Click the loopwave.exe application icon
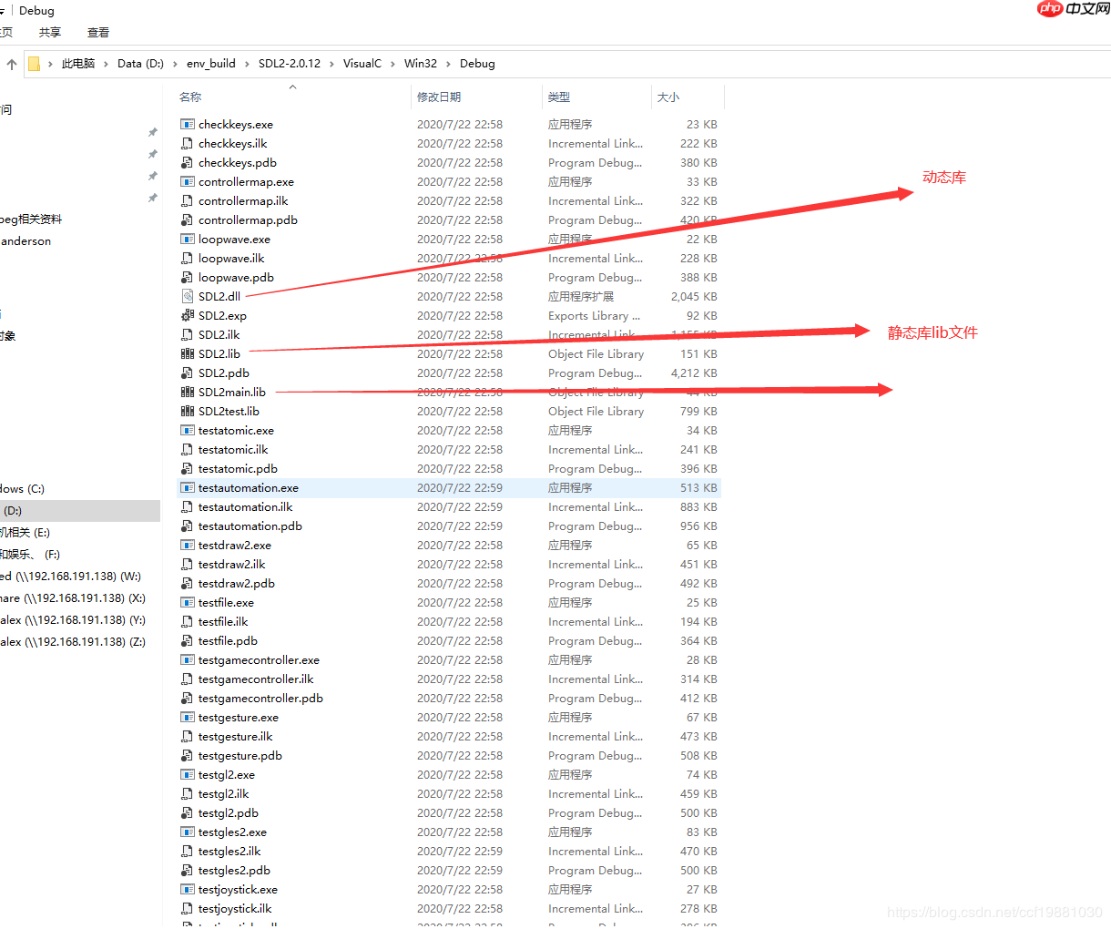This screenshot has width=1111, height=929. tap(187, 240)
